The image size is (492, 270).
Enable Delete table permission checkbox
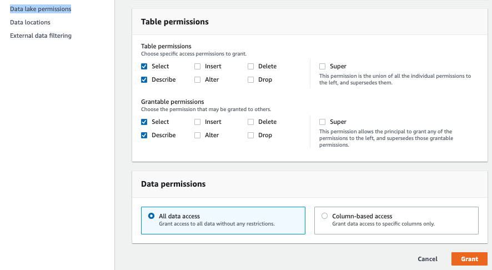pos(251,66)
